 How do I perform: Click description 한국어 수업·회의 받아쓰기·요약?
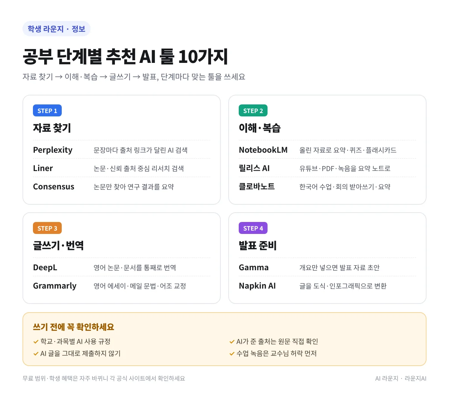click(x=345, y=187)
